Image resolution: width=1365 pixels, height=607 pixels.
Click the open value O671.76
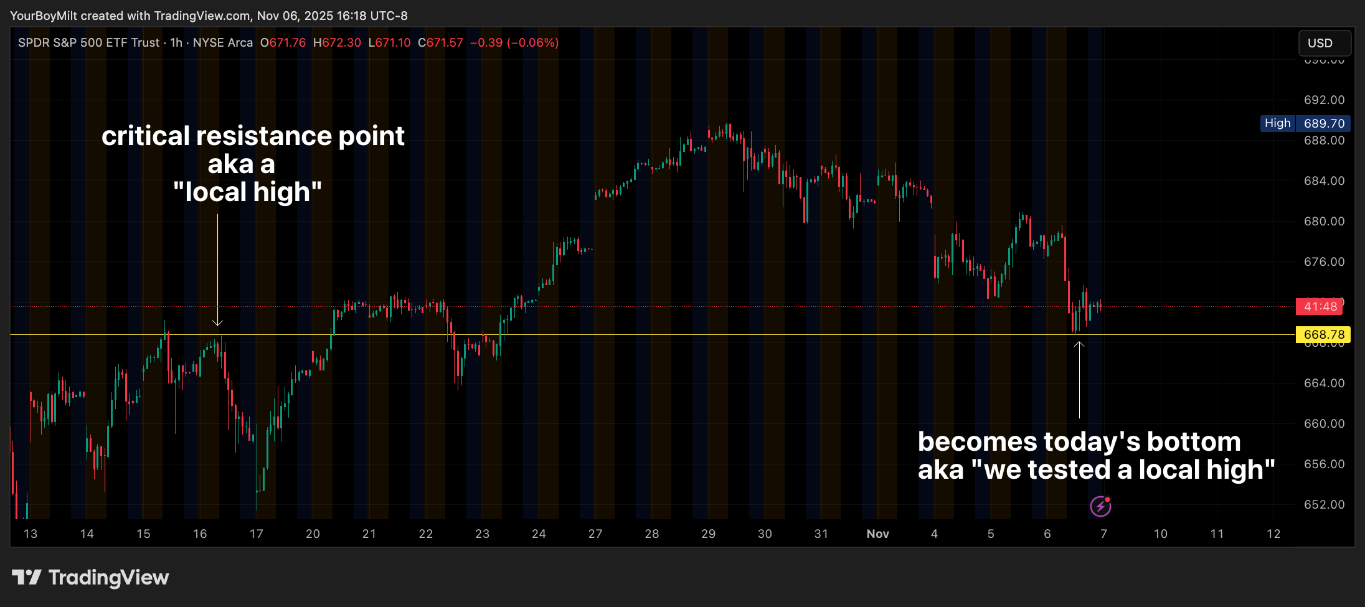pyautogui.click(x=283, y=42)
